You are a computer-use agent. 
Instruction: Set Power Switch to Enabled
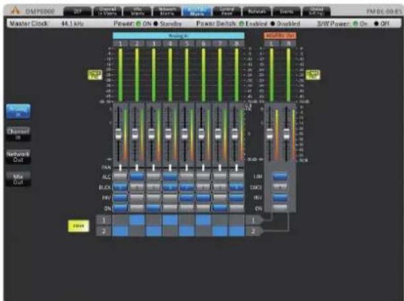pyautogui.click(x=242, y=24)
